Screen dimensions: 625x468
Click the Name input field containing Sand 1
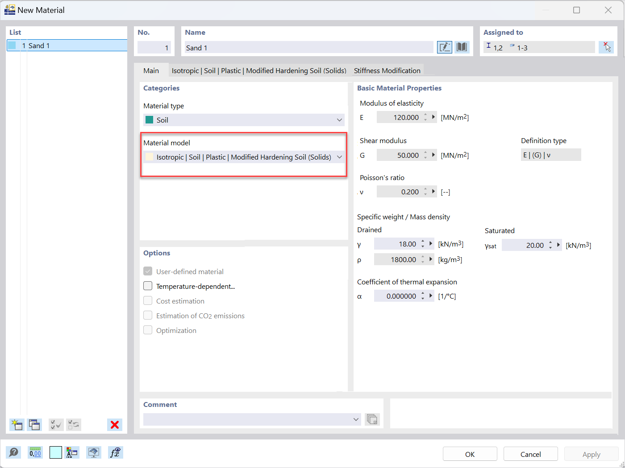pyautogui.click(x=309, y=47)
